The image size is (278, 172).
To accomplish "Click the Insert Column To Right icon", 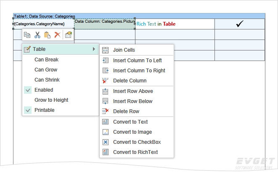I will [x=105, y=71].
